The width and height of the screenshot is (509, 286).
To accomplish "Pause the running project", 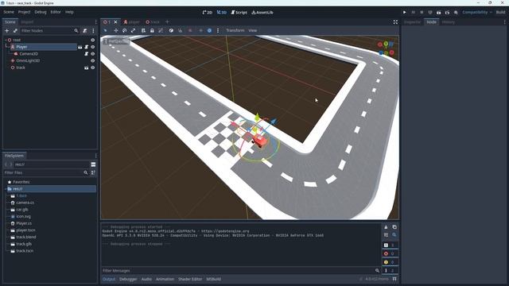I will [414, 13].
